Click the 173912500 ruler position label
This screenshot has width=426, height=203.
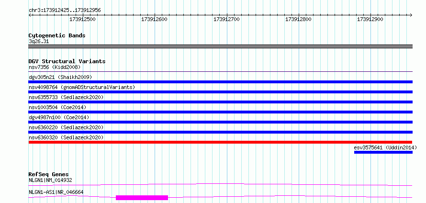pos(83,19)
